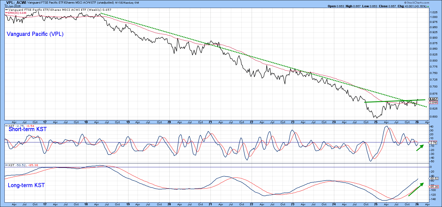Click the red -85.38 KST signal tag
Image resolution: width=442 pixels, height=207 pixels.
(x=434, y=187)
